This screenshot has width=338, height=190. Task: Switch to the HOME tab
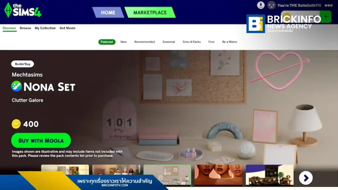[x=108, y=13]
